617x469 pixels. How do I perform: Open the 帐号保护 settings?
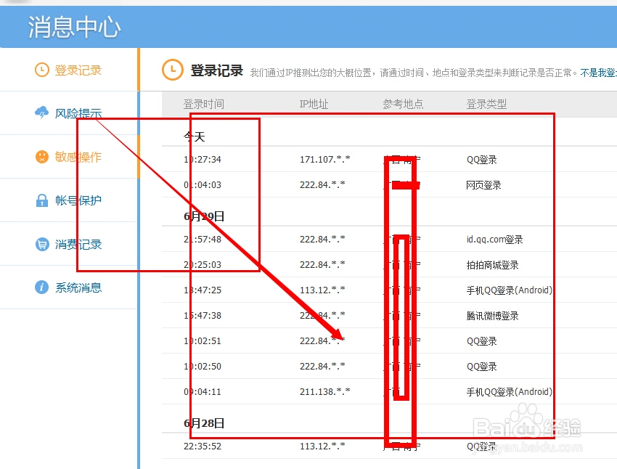coord(78,200)
